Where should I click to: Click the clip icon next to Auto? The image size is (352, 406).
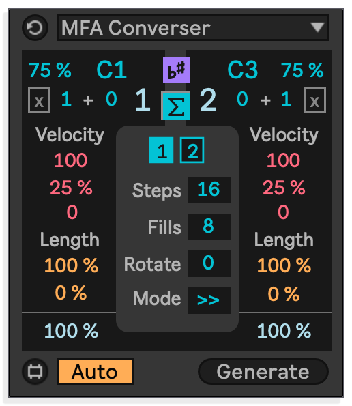pos(35,372)
